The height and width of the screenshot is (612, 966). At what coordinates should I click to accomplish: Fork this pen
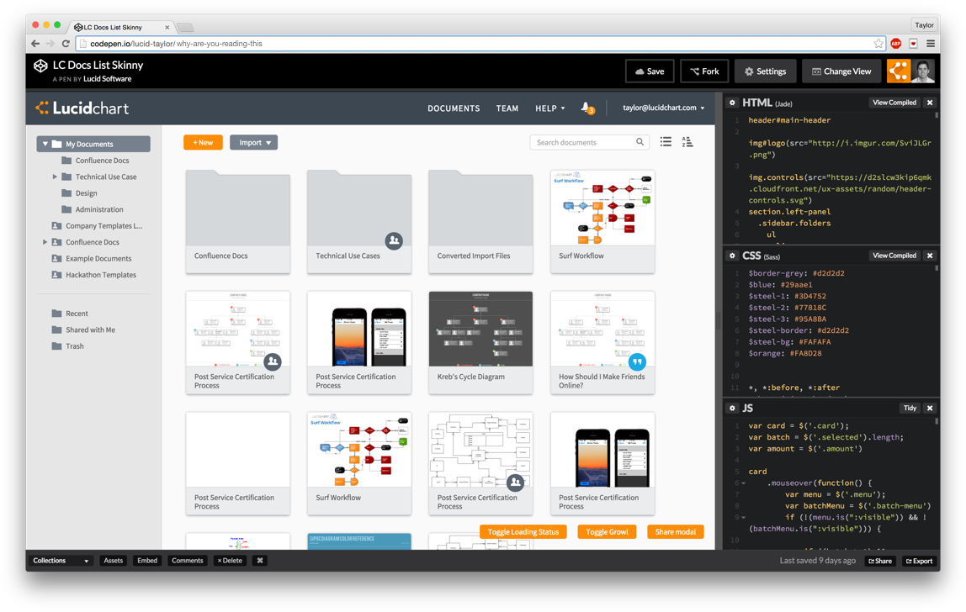(704, 71)
